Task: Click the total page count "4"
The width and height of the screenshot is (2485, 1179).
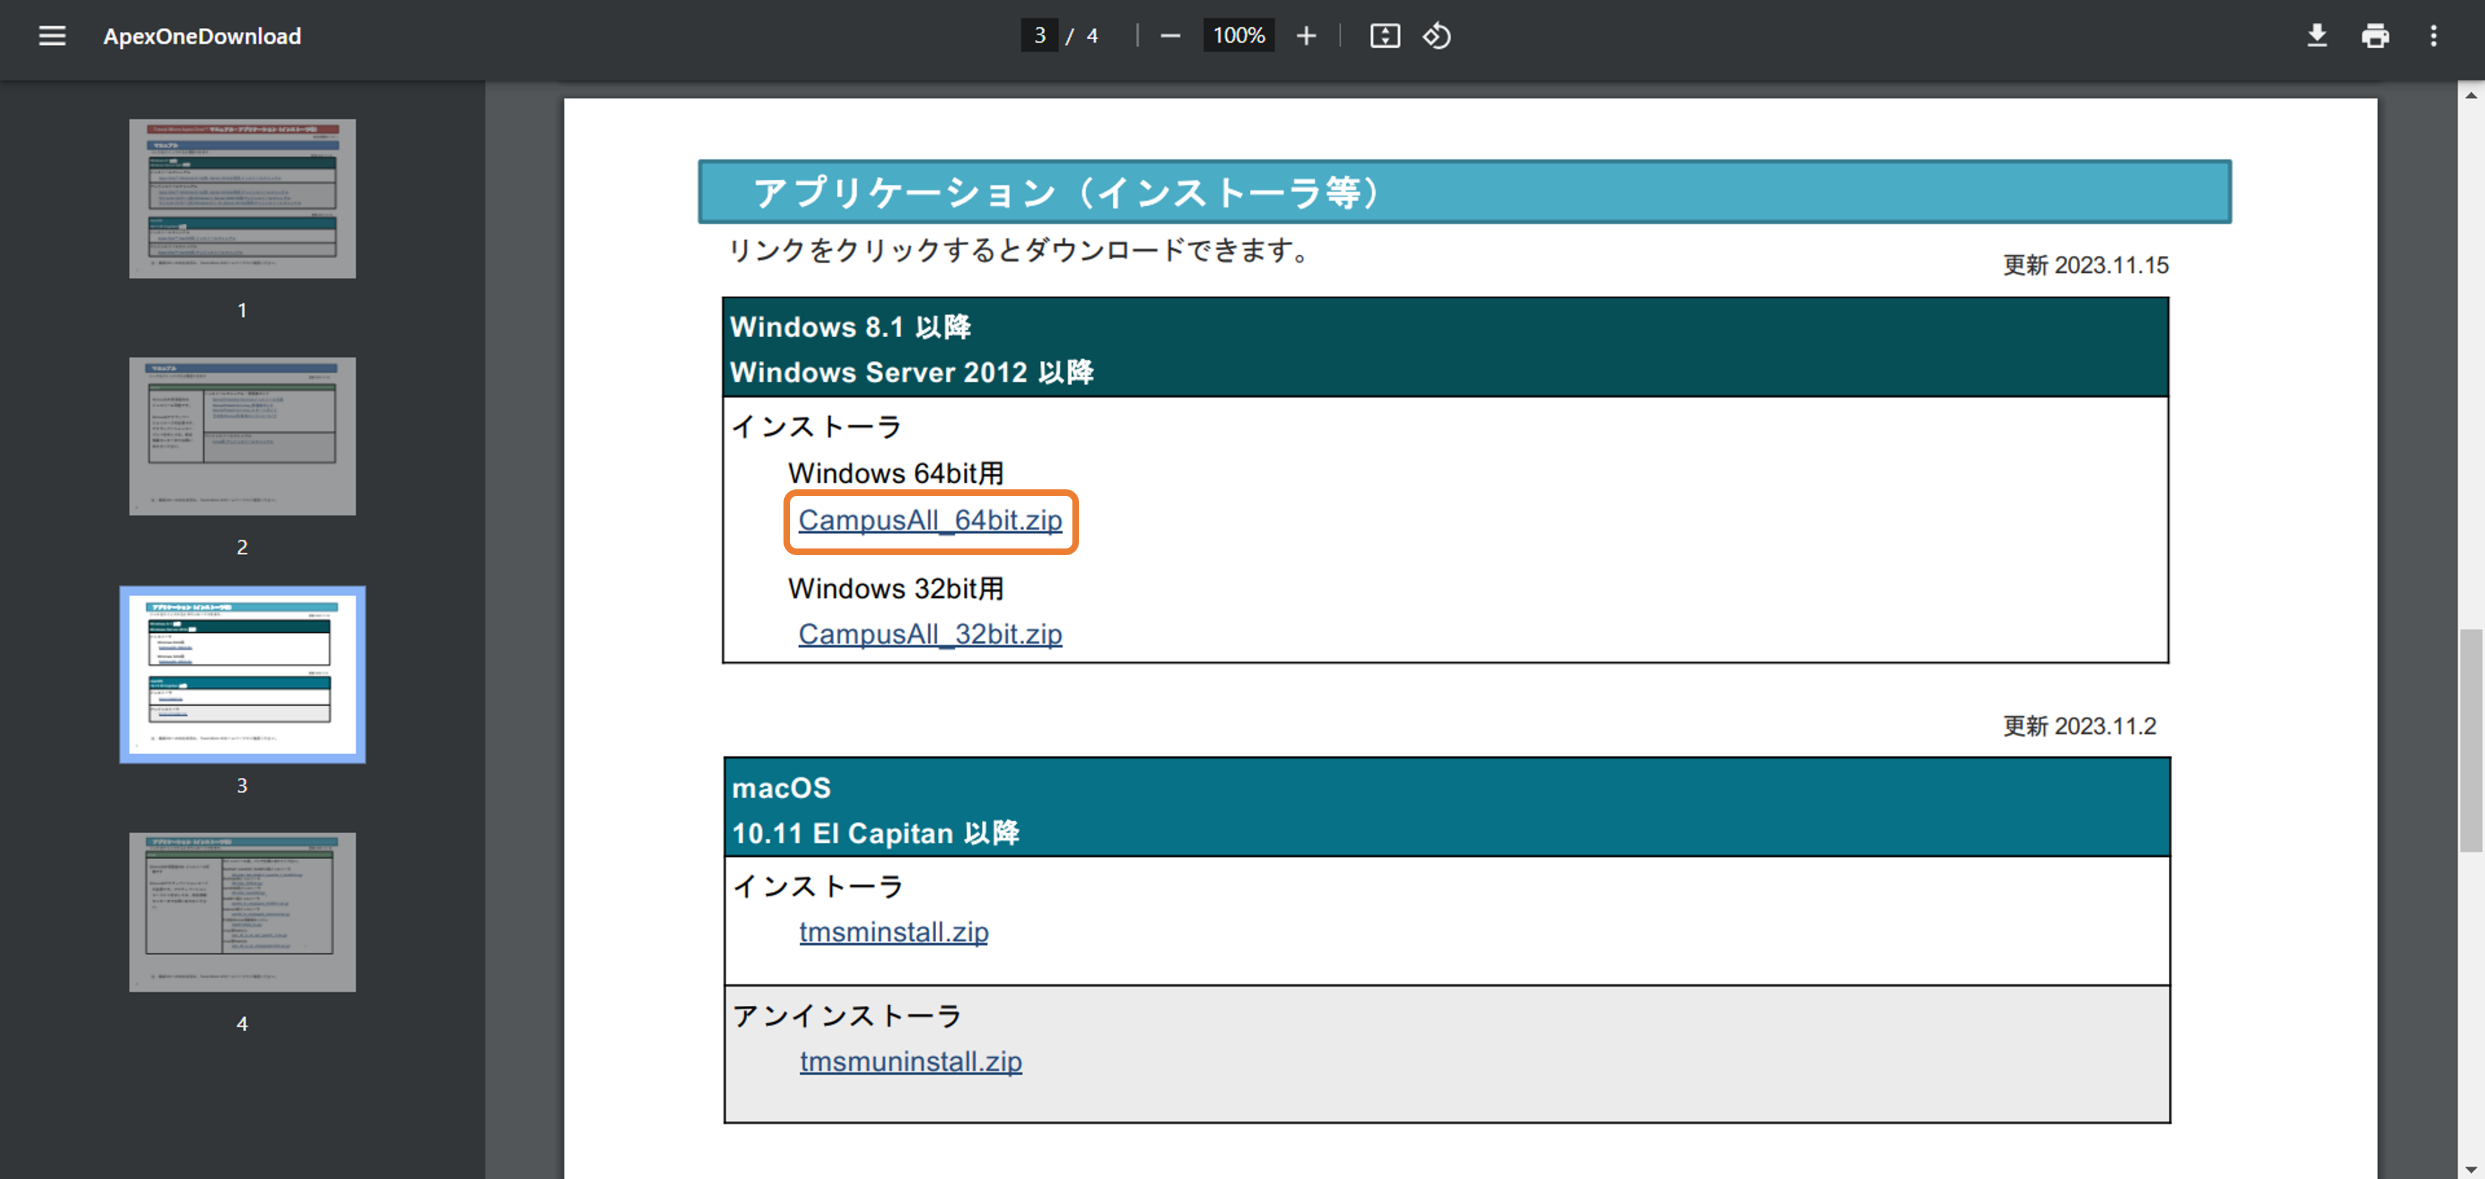Action: (x=1091, y=36)
